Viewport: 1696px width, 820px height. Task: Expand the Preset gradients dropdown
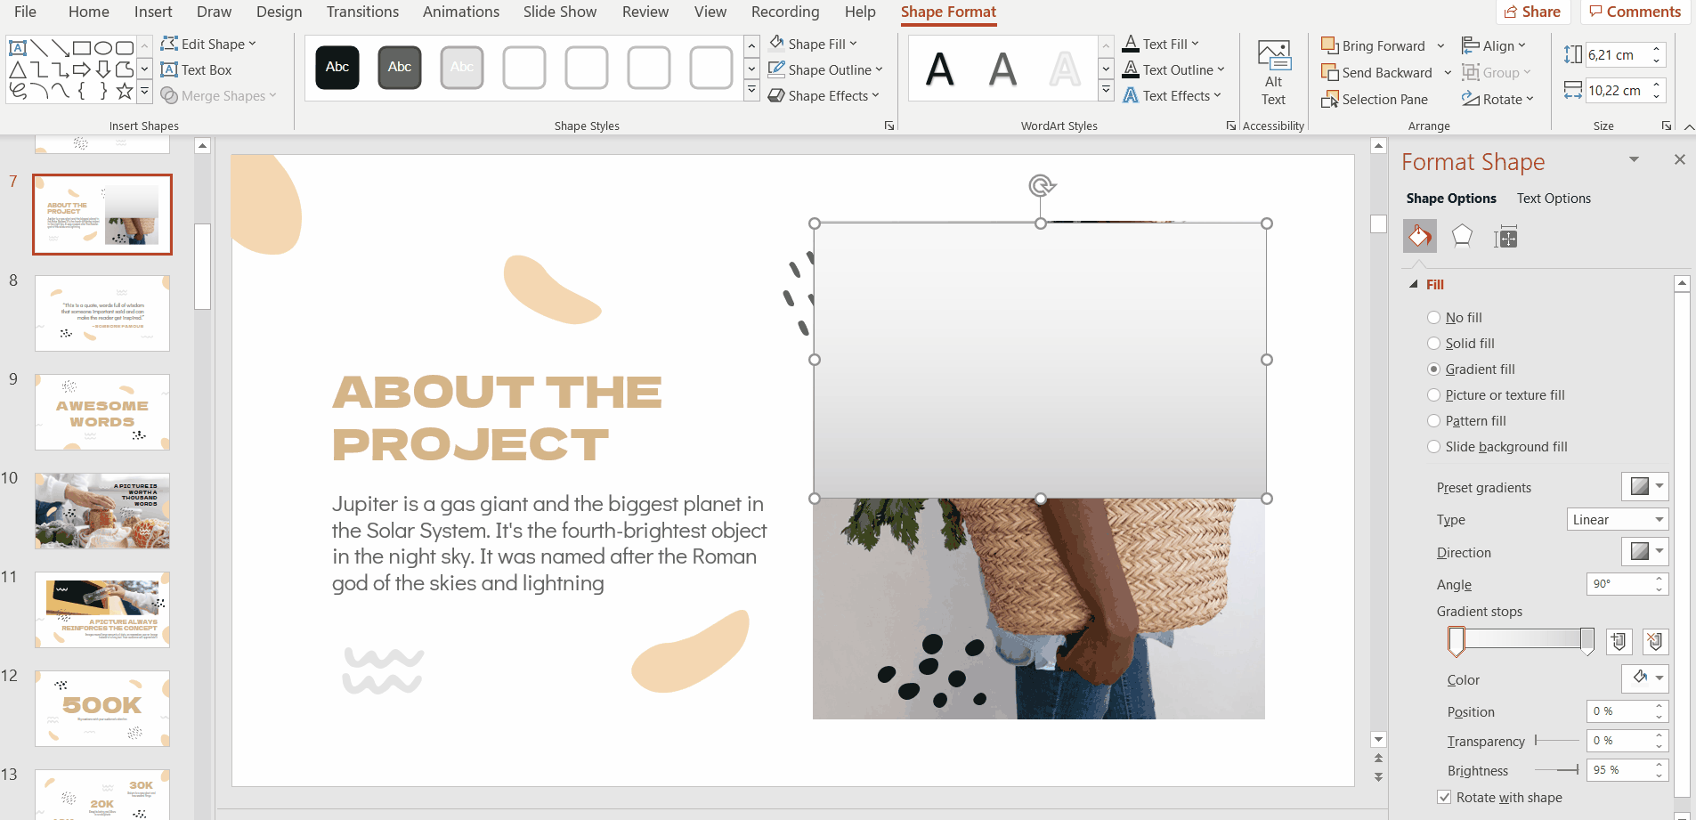(1644, 486)
